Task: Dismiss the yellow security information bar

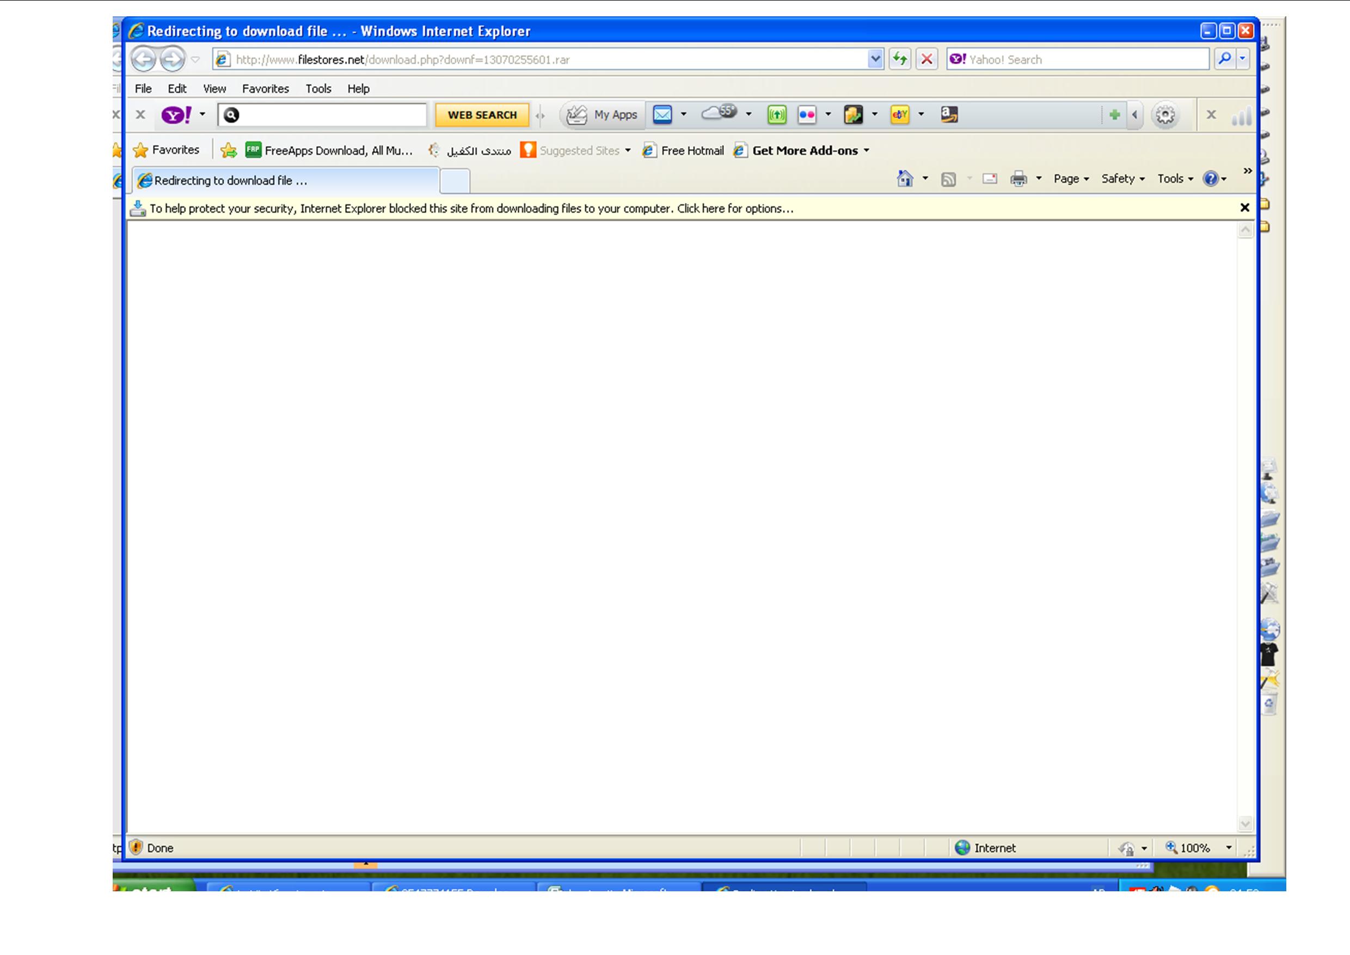Action: pos(1244,207)
